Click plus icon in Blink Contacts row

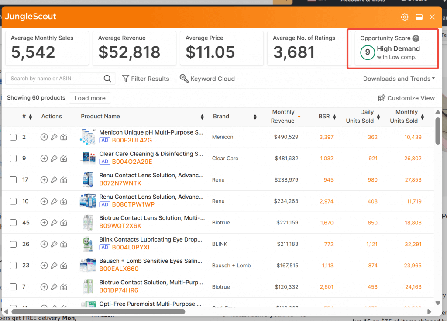44,244
